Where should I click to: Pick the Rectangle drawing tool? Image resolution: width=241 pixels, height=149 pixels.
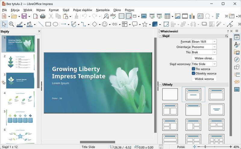[48, 24]
